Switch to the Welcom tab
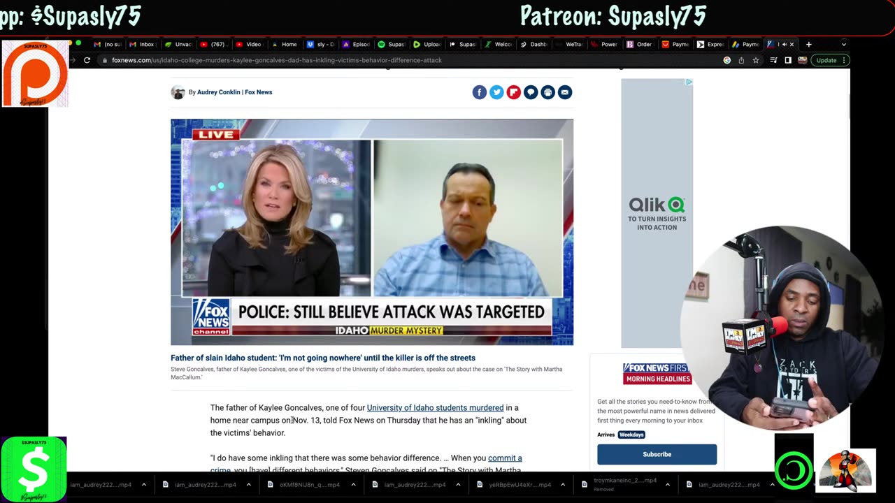 point(499,44)
